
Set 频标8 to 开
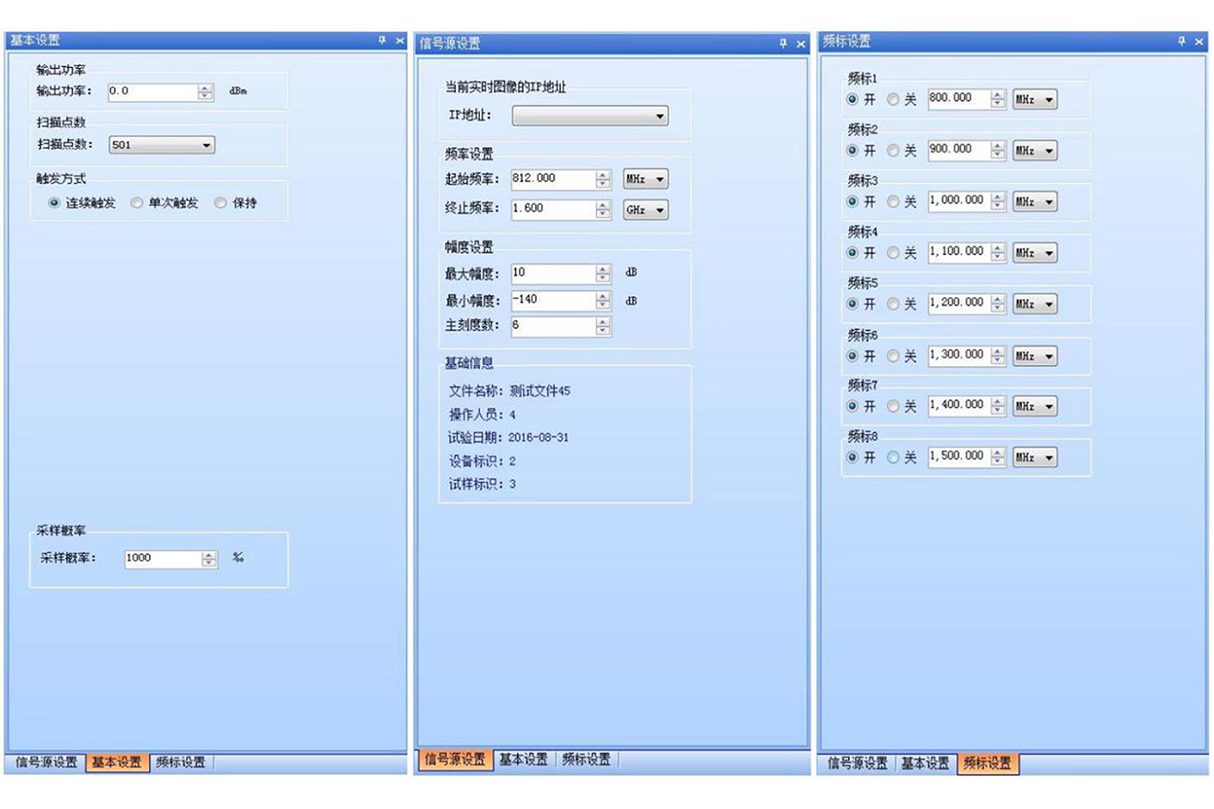point(853,457)
